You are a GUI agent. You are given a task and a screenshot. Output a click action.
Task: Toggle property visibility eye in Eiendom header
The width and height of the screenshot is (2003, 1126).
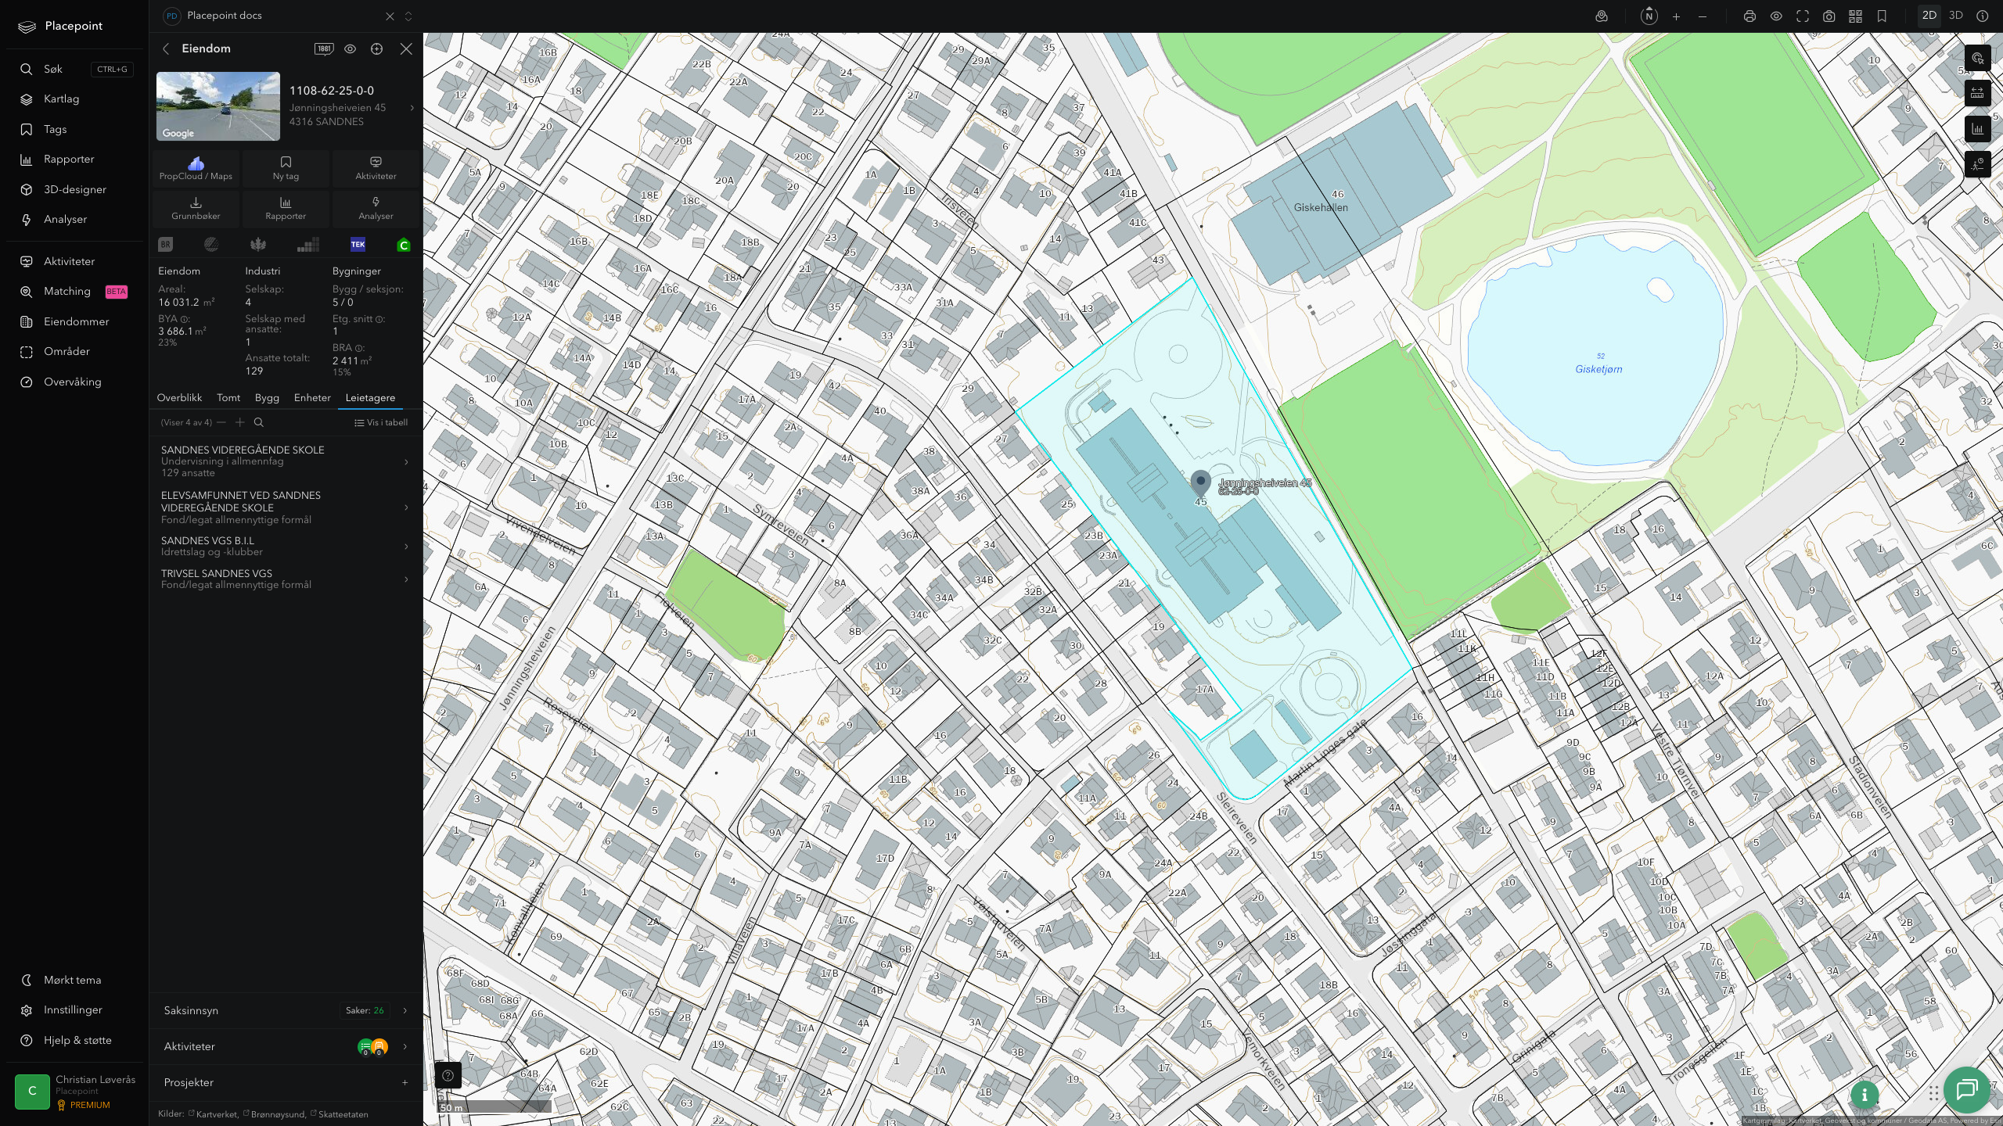coord(350,48)
